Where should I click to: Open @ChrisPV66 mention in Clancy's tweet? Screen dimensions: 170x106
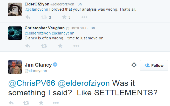tap(32, 83)
